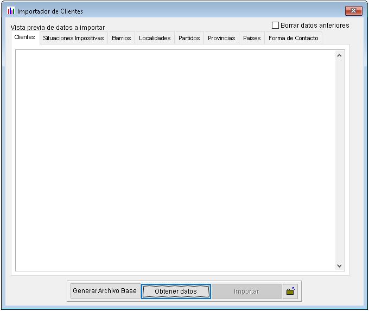Go to the Localidades tab

pos(155,39)
